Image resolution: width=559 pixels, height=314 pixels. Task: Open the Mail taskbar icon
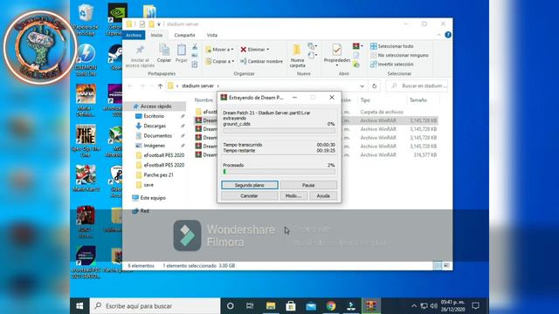click(x=311, y=306)
